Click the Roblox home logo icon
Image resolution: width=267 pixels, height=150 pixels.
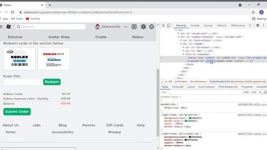[x=8, y=27]
